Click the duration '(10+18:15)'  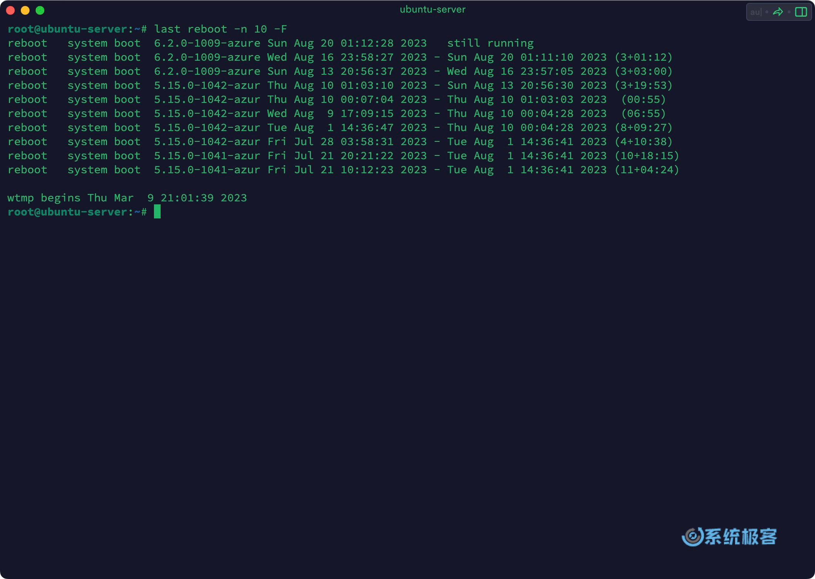tap(647, 155)
